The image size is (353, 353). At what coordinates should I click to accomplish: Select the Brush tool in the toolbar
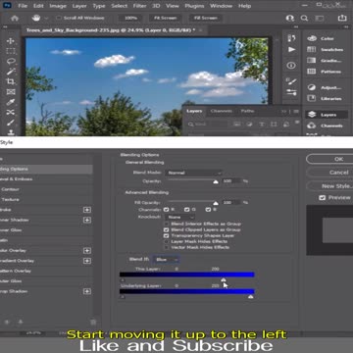(11, 123)
